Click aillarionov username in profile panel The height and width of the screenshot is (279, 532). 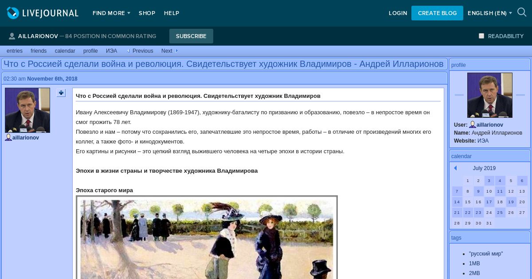(x=490, y=125)
